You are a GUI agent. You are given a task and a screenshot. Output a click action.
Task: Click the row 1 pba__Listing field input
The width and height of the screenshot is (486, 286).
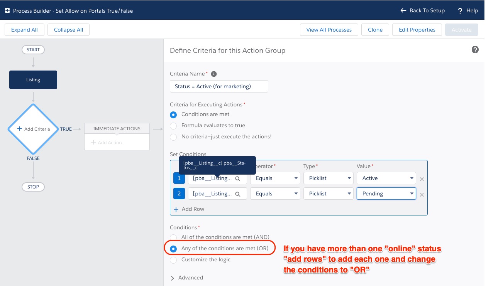pyautogui.click(x=217, y=178)
